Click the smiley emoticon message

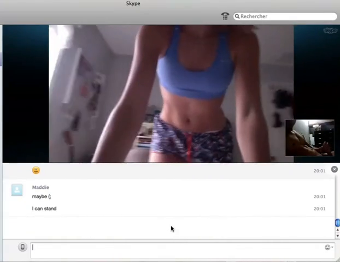click(x=36, y=170)
